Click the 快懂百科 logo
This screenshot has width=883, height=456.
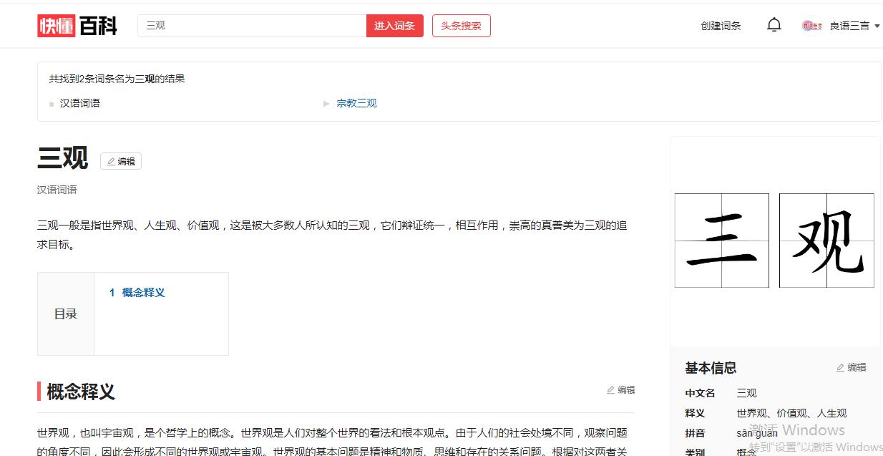click(77, 25)
